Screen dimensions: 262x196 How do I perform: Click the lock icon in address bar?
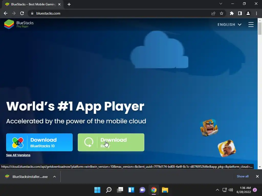click(32, 13)
